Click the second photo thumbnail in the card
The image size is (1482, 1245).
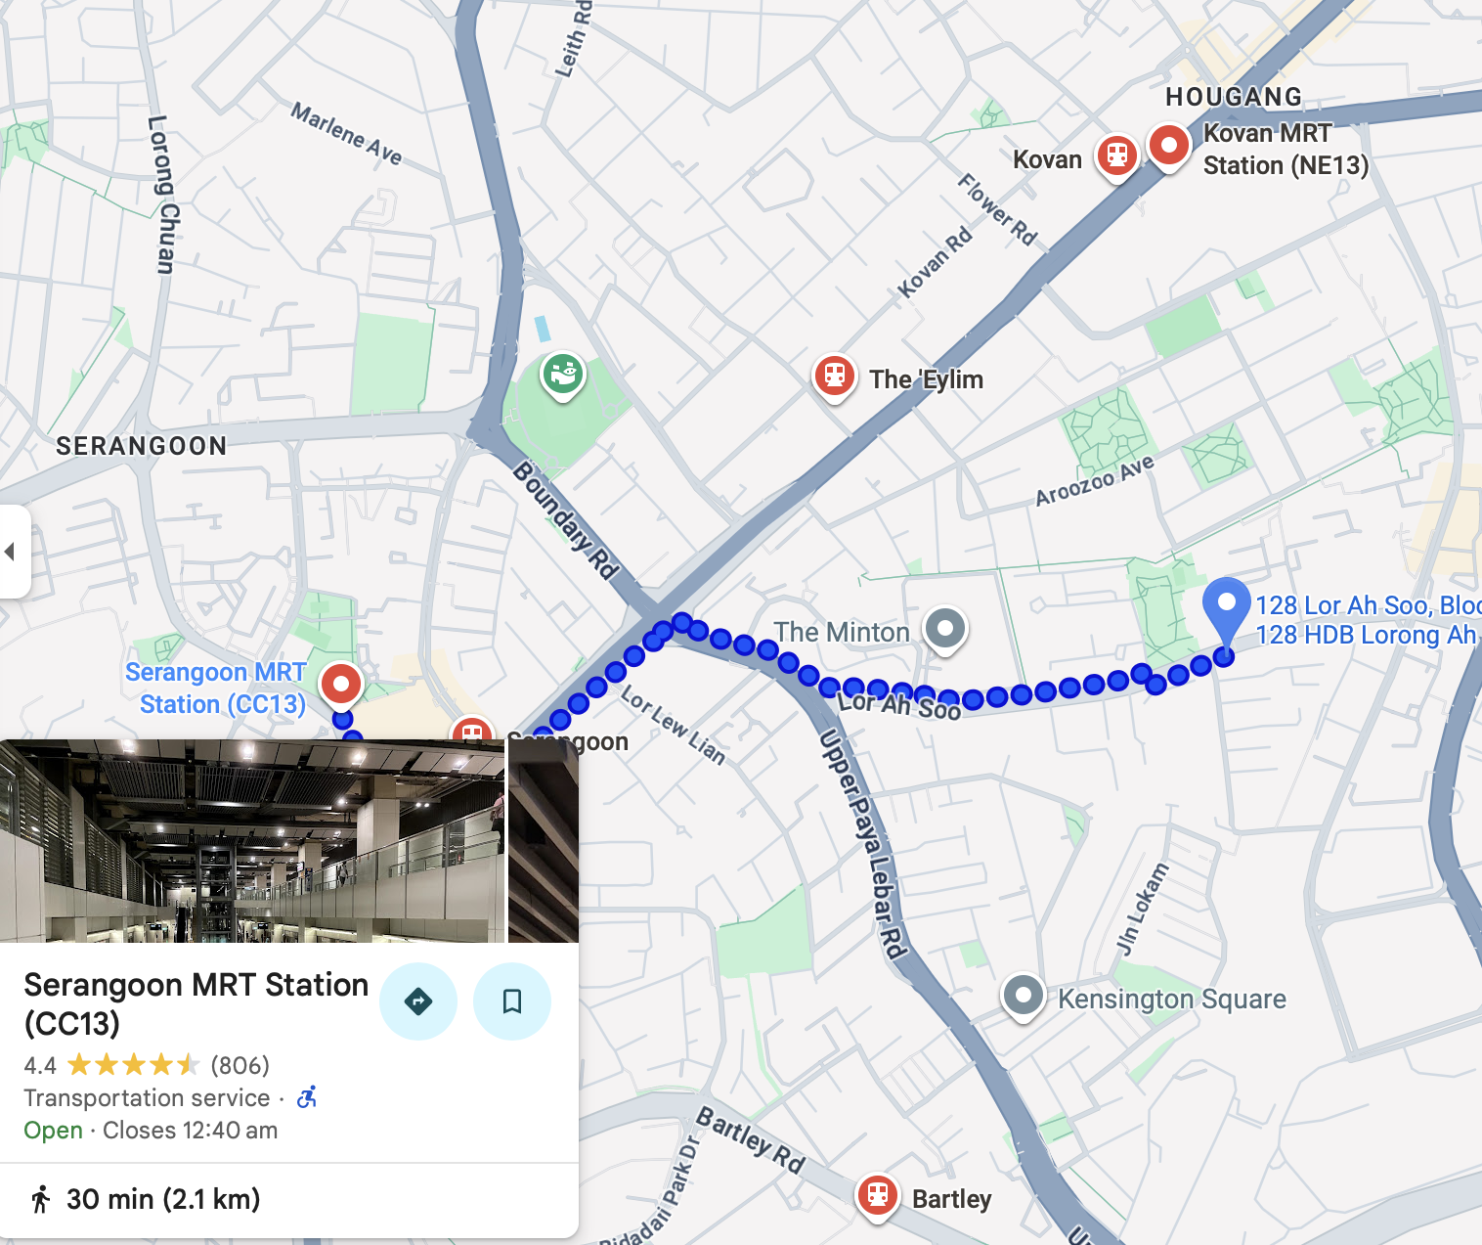pyautogui.click(x=544, y=841)
